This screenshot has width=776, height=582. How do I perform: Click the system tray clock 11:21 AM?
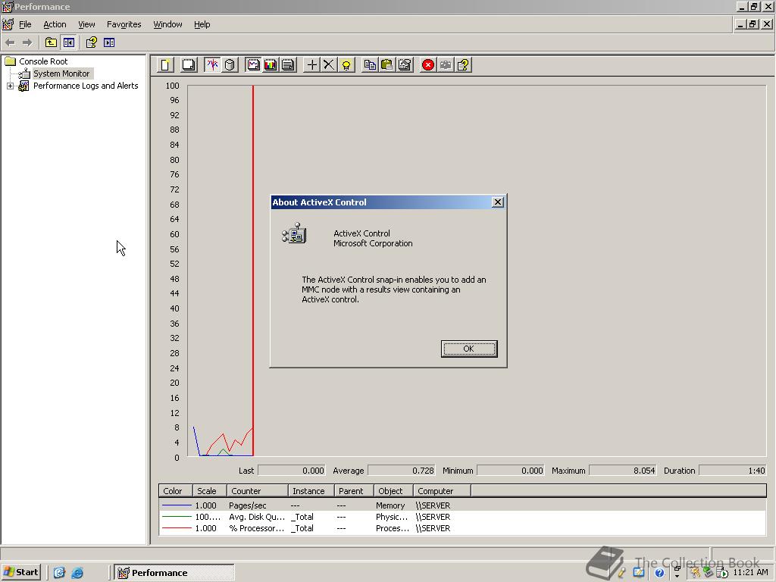coord(750,572)
